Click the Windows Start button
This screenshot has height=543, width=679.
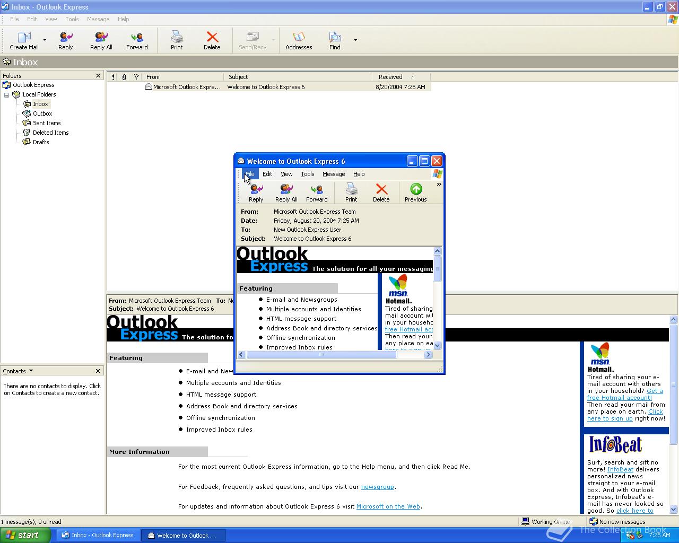(x=25, y=535)
